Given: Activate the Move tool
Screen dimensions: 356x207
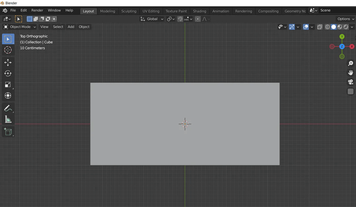Looking at the screenshot, I should click(x=8, y=62).
